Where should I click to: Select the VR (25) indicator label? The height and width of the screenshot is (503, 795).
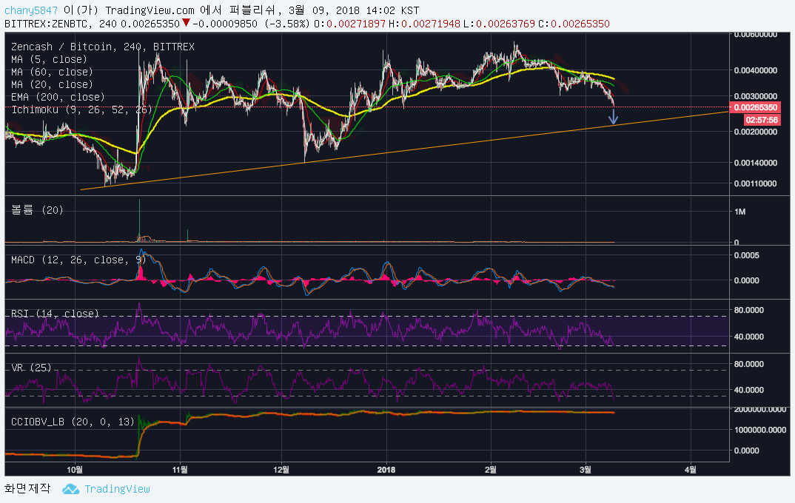pyautogui.click(x=31, y=368)
